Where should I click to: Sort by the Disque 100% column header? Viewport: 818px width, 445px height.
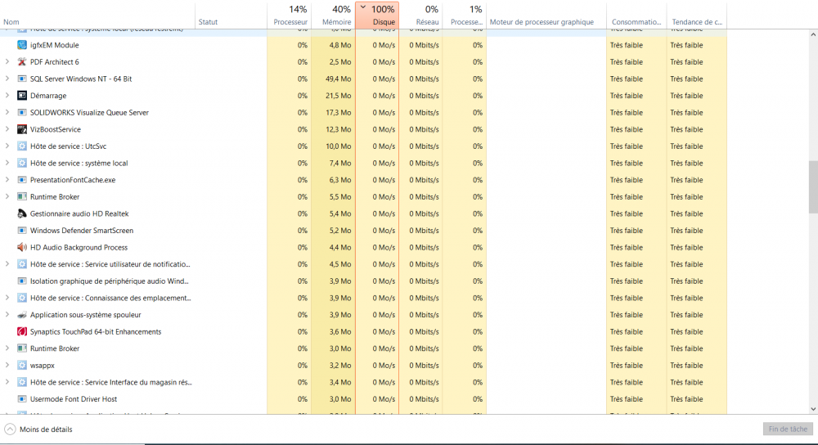point(377,15)
